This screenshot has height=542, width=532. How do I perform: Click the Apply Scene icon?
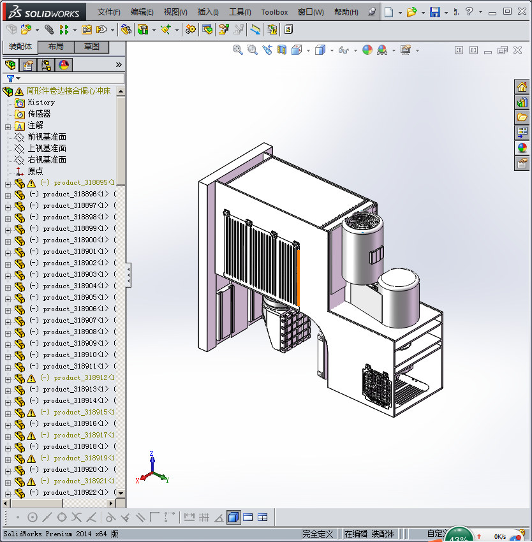point(382,50)
